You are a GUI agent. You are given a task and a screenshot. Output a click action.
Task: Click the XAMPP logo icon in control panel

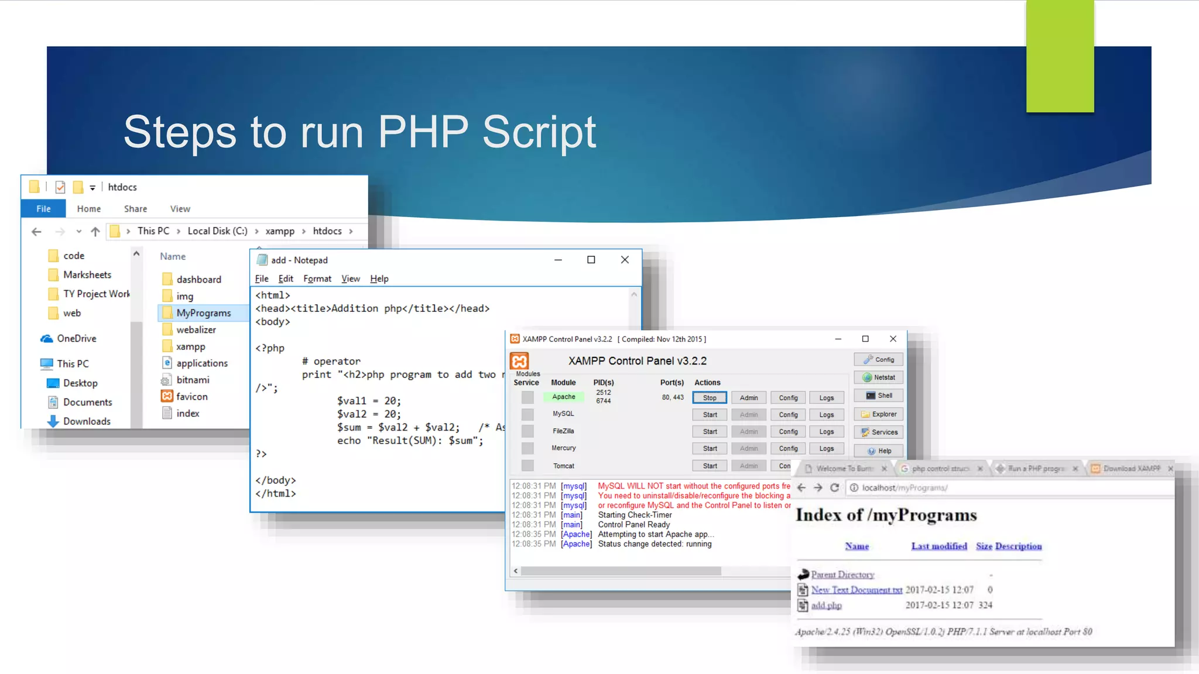pyautogui.click(x=519, y=360)
